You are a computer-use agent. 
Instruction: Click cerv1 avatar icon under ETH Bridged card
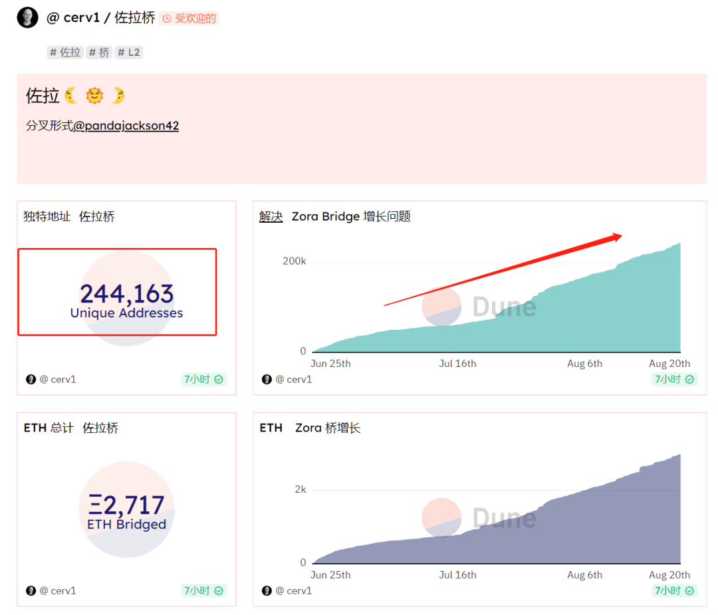[31, 590]
